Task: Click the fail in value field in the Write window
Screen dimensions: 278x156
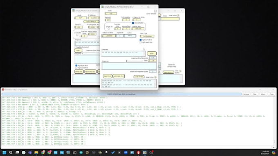Action: pos(152,61)
